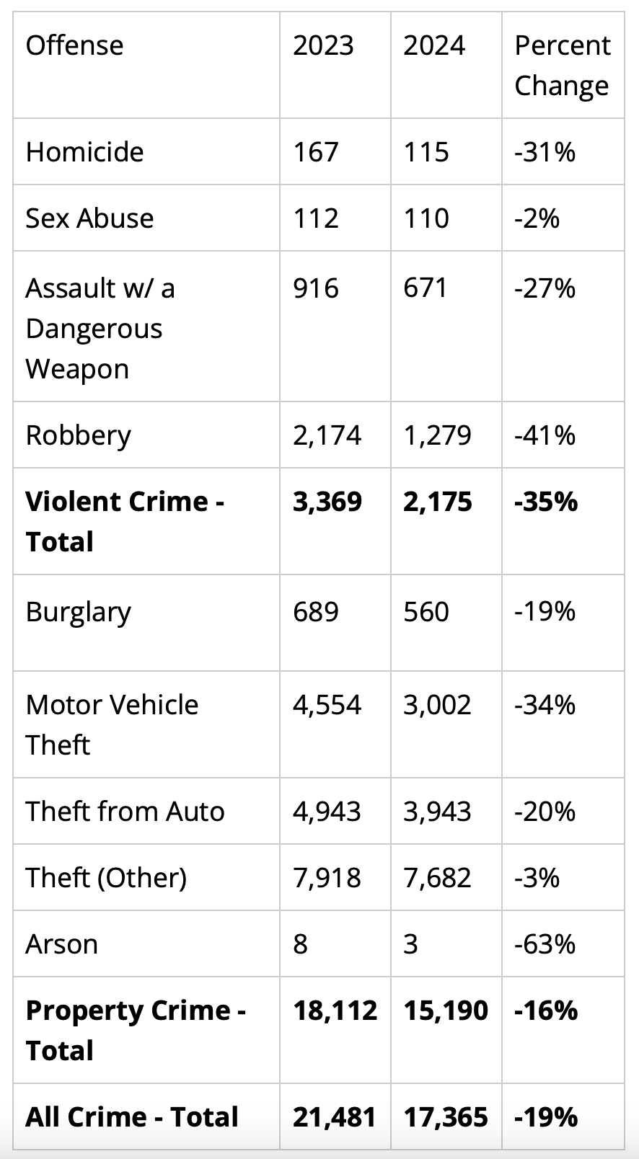639x1159 pixels.
Task: Click the 3,369 violent crime value
Action: click(327, 502)
